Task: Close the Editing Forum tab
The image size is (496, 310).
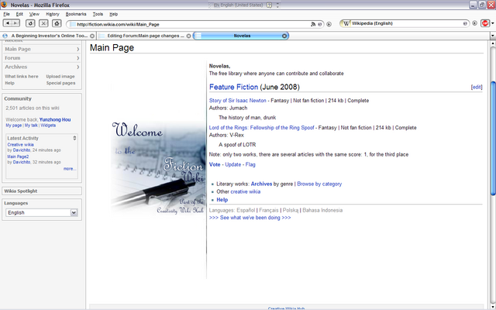Action: pos(188,36)
